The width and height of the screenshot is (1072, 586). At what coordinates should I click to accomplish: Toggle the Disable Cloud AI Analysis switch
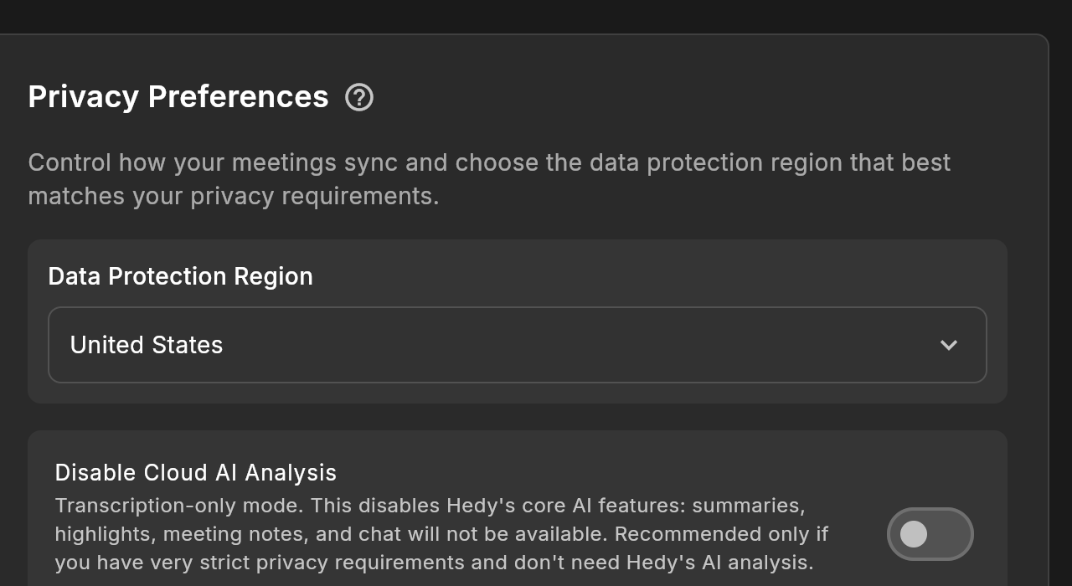pyautogui.click(x=930, y=534)
